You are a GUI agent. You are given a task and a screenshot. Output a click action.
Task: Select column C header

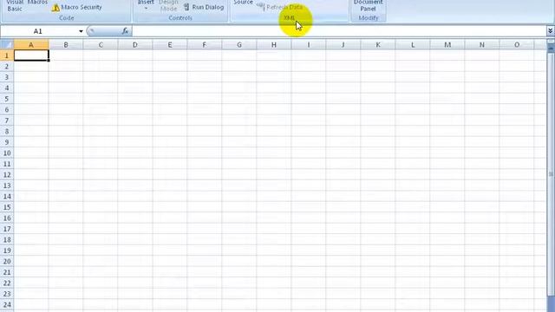[101, 44]
